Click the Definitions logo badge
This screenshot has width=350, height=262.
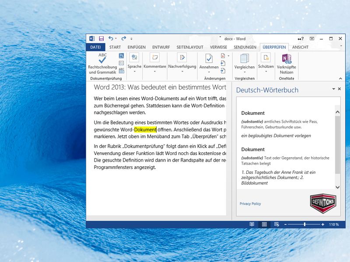point(323,203)
